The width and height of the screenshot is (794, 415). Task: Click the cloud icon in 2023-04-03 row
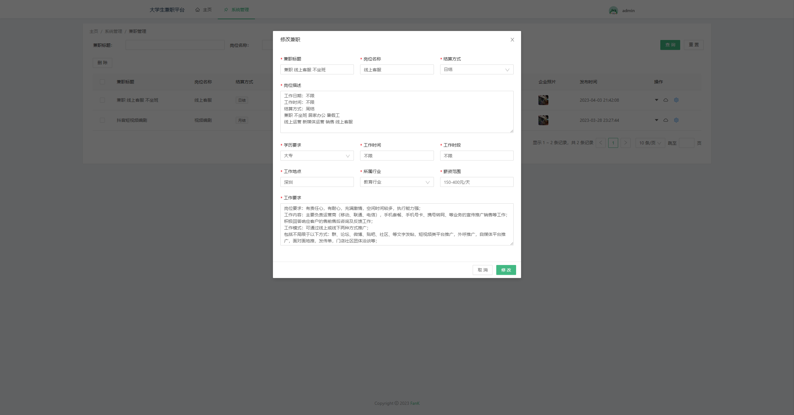(x=666, y=100)
